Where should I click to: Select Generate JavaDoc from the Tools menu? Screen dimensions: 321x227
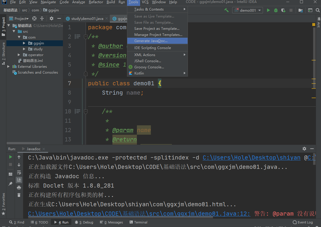tap(151, 41)
